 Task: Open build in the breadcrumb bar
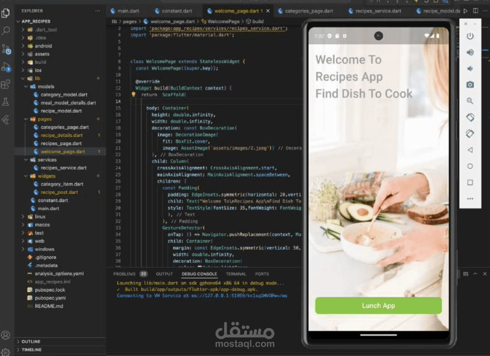[x=258, y=21]
